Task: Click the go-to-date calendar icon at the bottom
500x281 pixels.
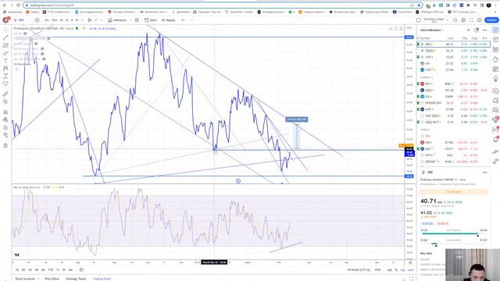Action: [x=81, y=270]
